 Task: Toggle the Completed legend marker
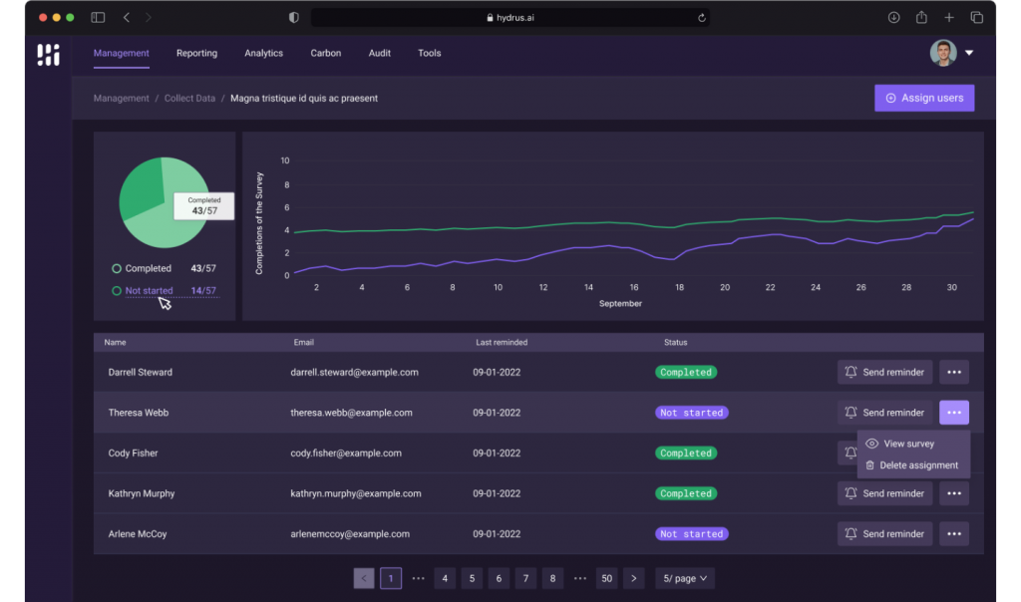[x=117, y=268]
